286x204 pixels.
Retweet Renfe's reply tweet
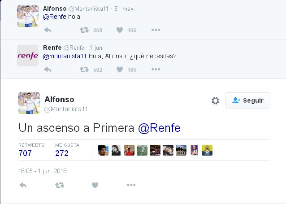pyautogui.click(x=84, y=69)
